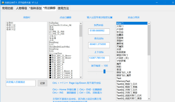Select 魔界 in the destination list
The width and height of the screenshot is (175, 102).
pos(119,64)
